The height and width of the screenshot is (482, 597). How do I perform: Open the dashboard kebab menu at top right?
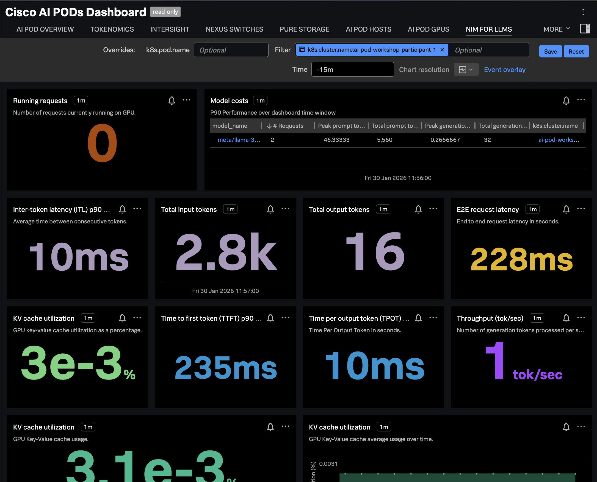pos(583,12)
